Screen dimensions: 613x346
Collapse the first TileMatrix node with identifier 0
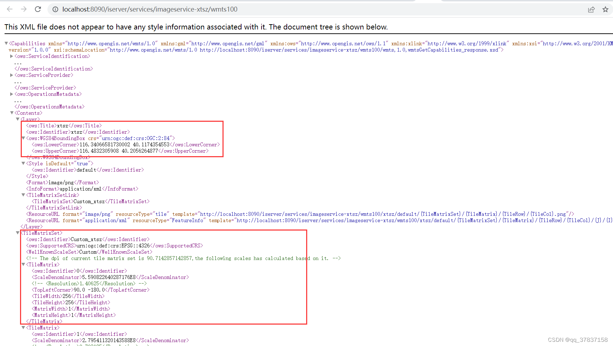23,265
